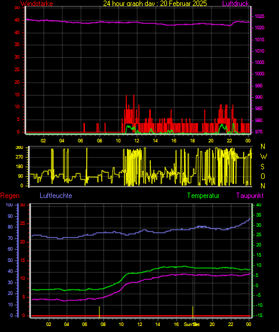
Task: Click the Sun Set marker label
Action: coord(192,324)
